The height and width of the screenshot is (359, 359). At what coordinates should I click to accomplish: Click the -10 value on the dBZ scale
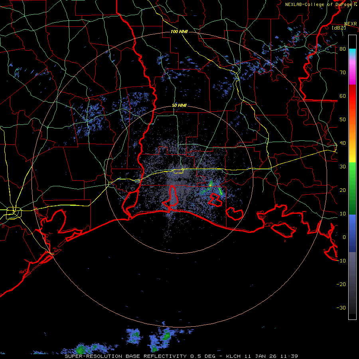(x=341, y=261)
